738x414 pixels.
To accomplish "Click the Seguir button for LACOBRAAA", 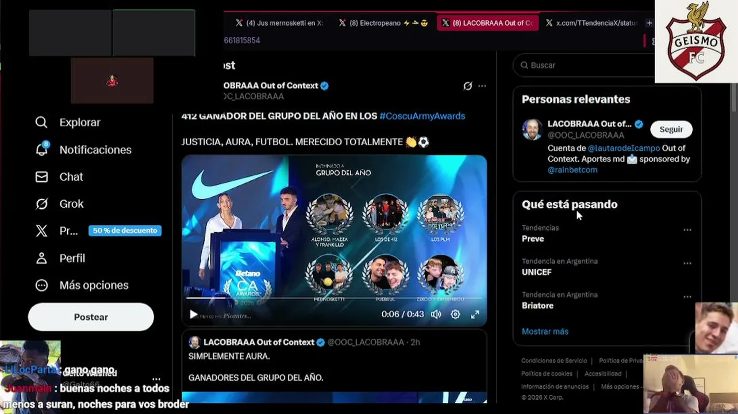I will [671, 129].
